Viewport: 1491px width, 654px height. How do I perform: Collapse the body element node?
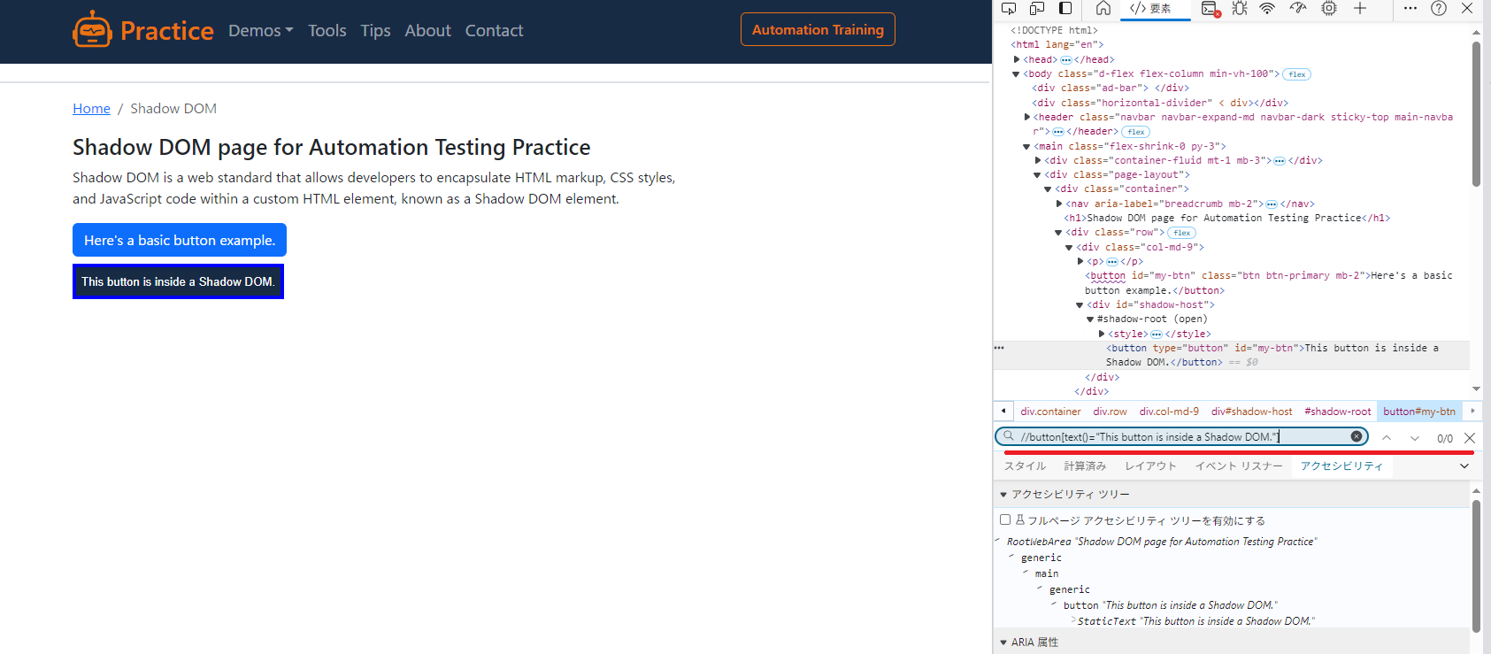coord(1017,74)
